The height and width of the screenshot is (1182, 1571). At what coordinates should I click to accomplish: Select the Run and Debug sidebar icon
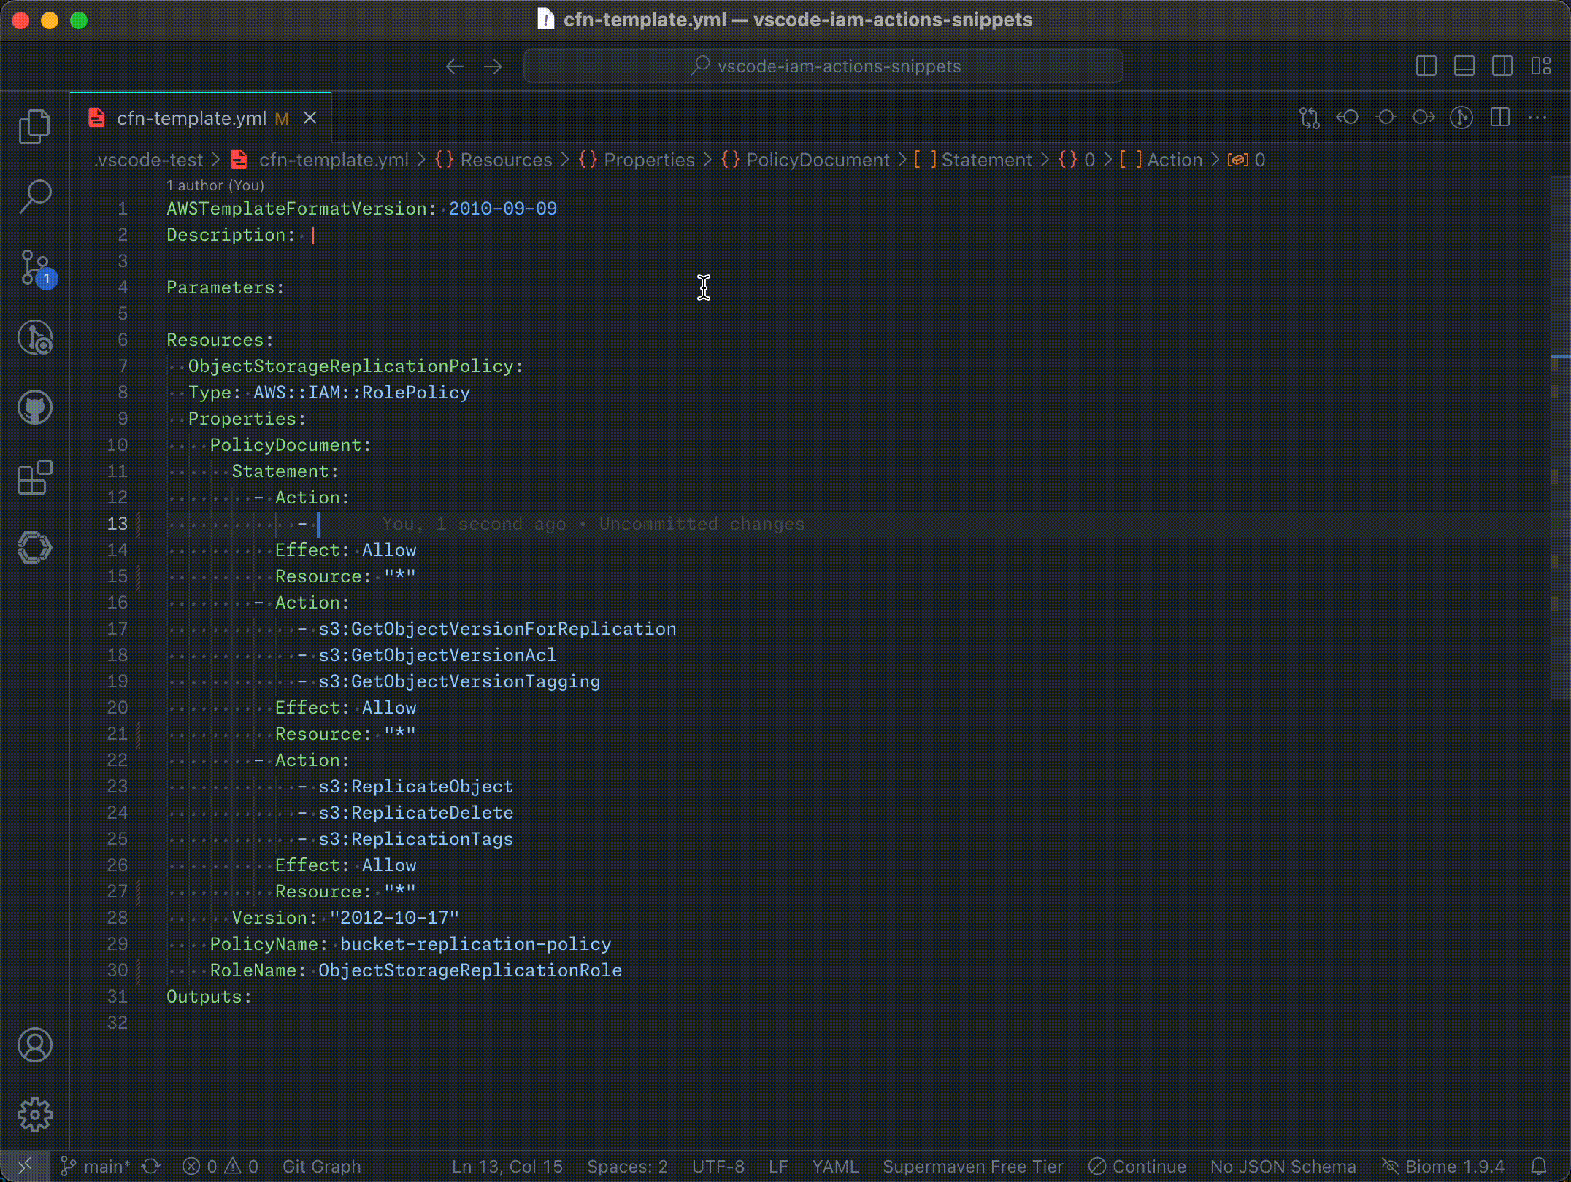tap(34, 337)
